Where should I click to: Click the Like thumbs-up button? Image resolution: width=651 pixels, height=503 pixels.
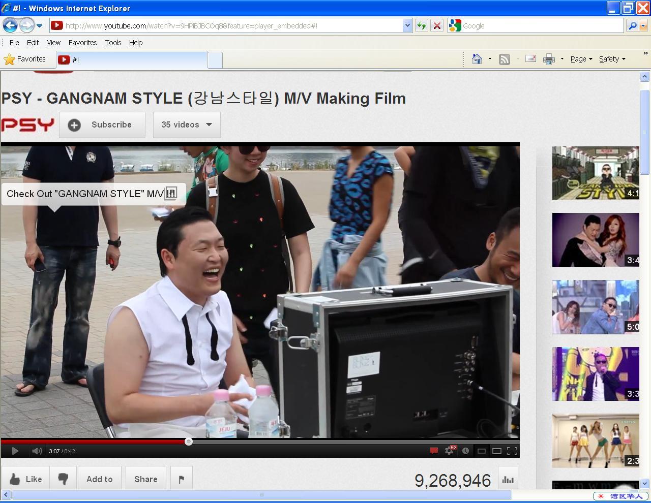coord(25,479)
